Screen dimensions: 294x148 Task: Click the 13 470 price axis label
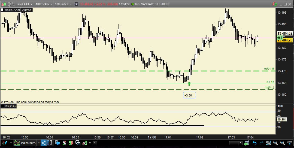pyautogui.click(x=282, y=71)
